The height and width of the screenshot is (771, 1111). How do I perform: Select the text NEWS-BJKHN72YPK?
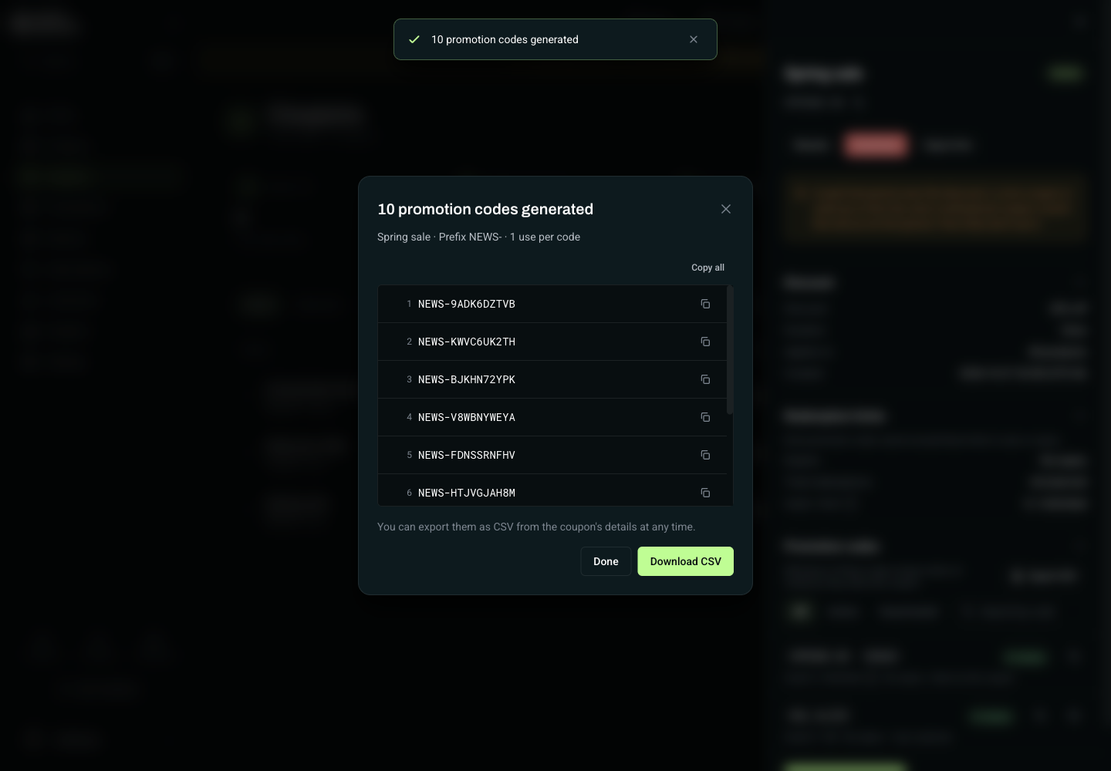click(467, 379)
